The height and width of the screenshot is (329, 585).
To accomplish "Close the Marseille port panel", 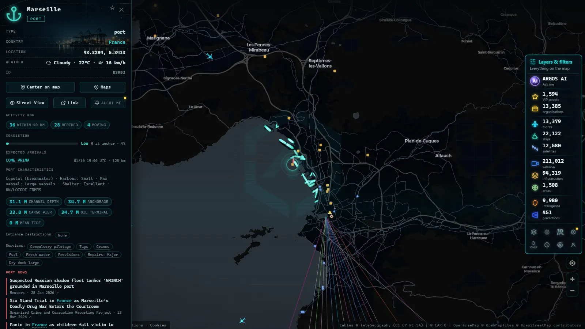I will pos(121,10).
